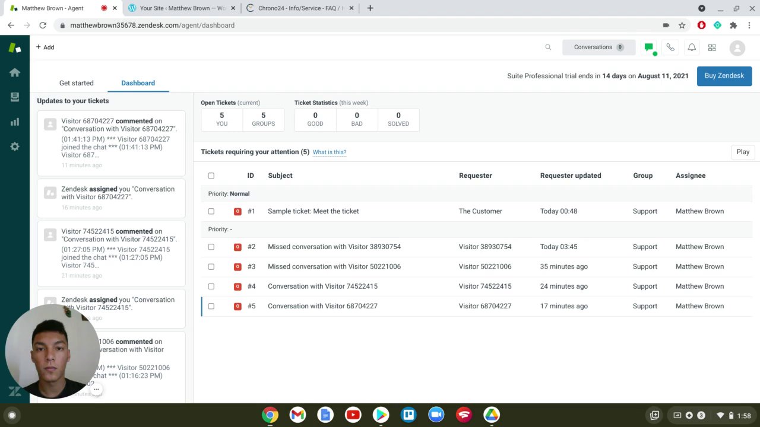760x427 pixels.
Task: Click the red open status badge on ticket #1
Action: tap(237, 211)
